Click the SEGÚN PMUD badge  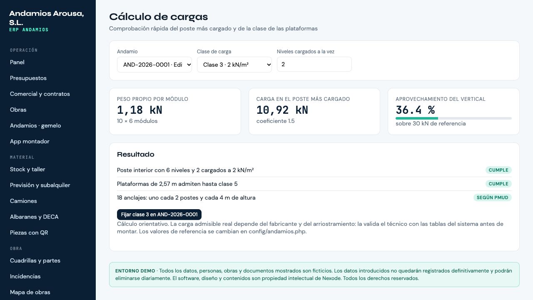tap(493, 197)
